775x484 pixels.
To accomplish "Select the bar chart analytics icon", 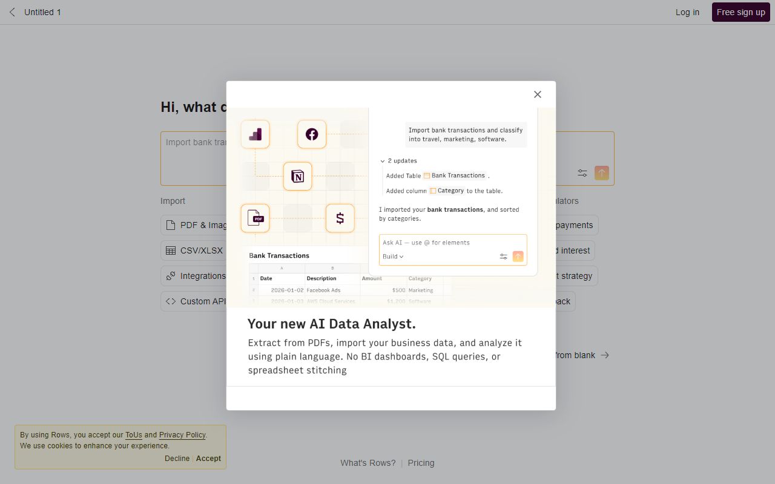I will (x=255, y=134).
